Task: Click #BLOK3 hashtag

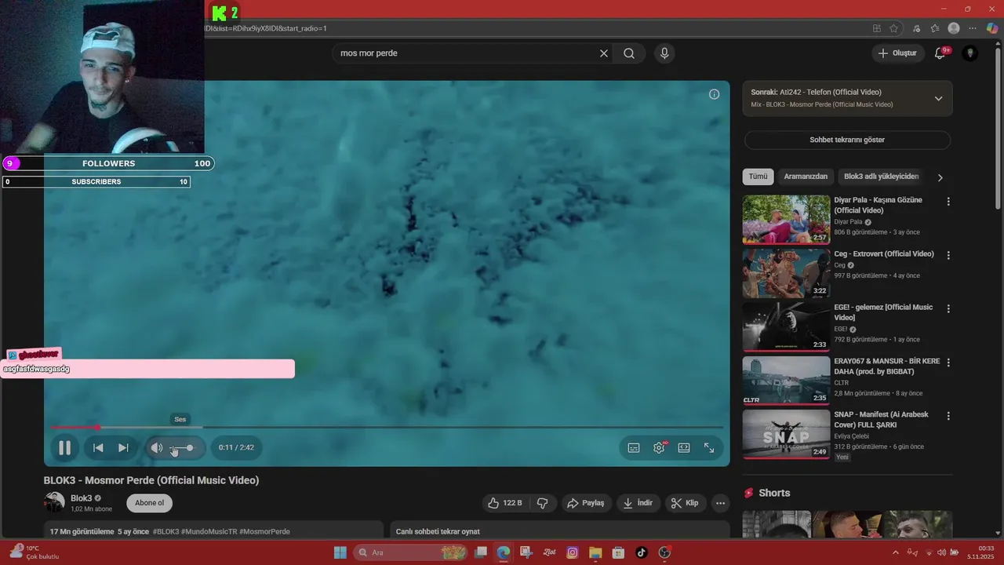Action: click(166, 531)
